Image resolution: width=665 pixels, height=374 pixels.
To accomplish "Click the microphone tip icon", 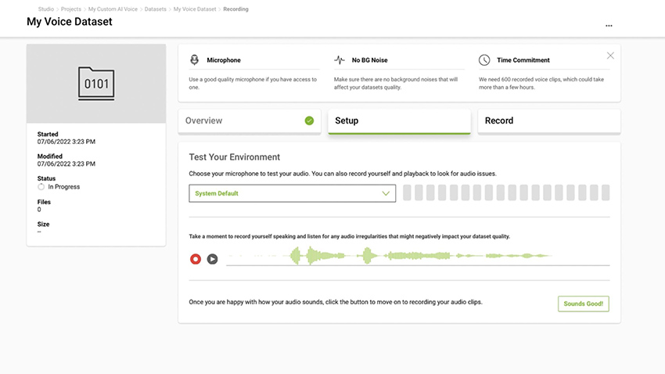I will (194, 60).
